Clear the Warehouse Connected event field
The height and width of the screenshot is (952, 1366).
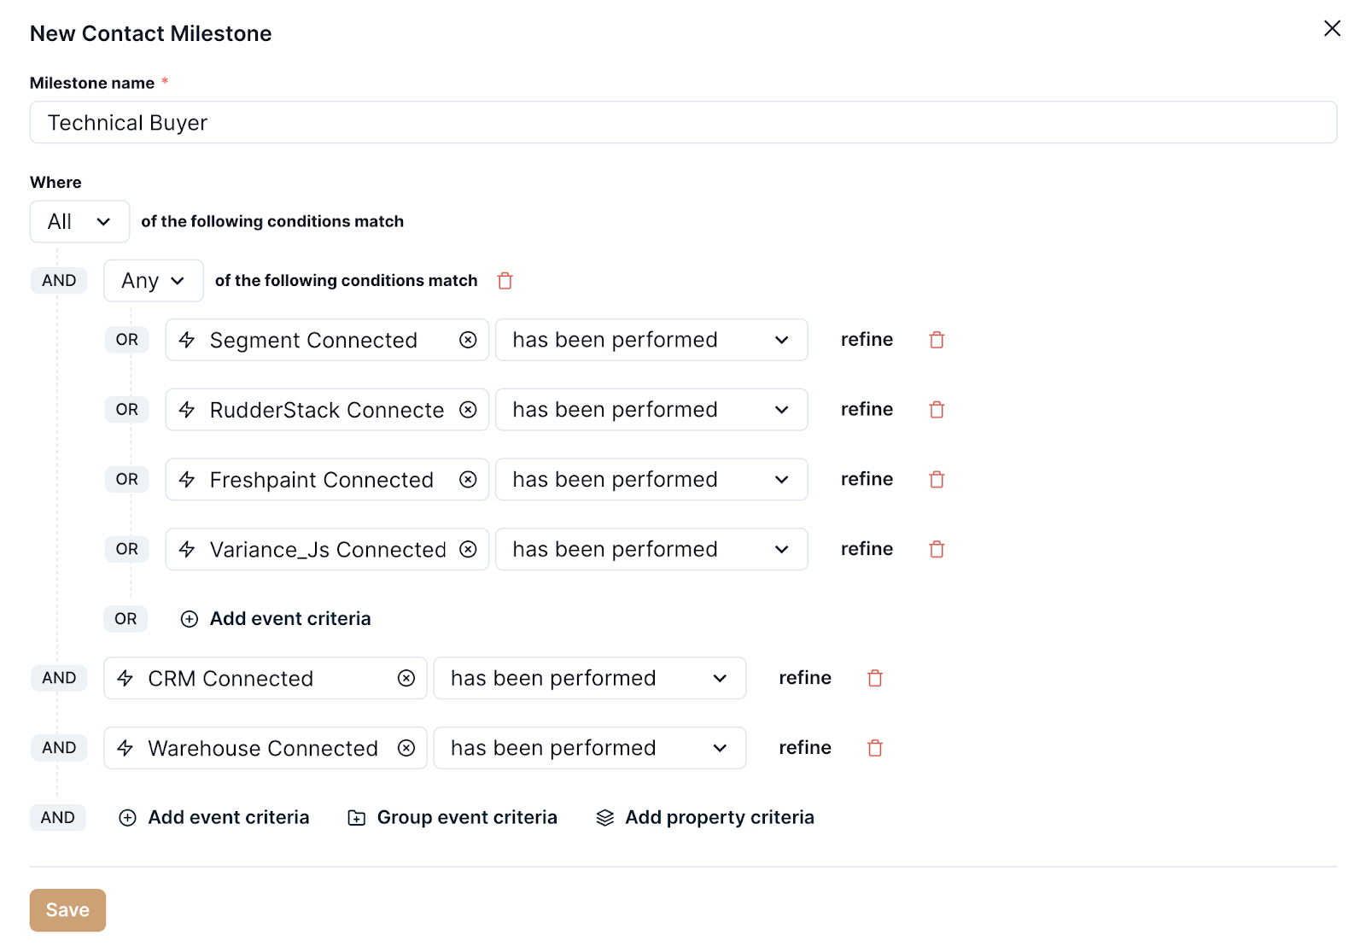tap(406, 748)
